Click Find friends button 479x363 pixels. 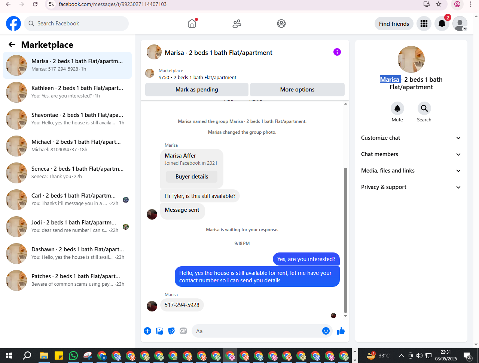(x=394, y=24)
